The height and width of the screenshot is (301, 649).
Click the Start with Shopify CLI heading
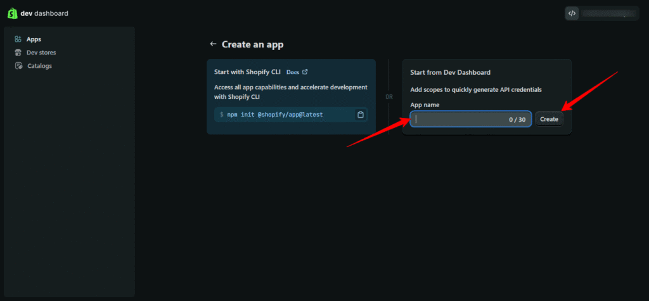(x=247, y=72)
